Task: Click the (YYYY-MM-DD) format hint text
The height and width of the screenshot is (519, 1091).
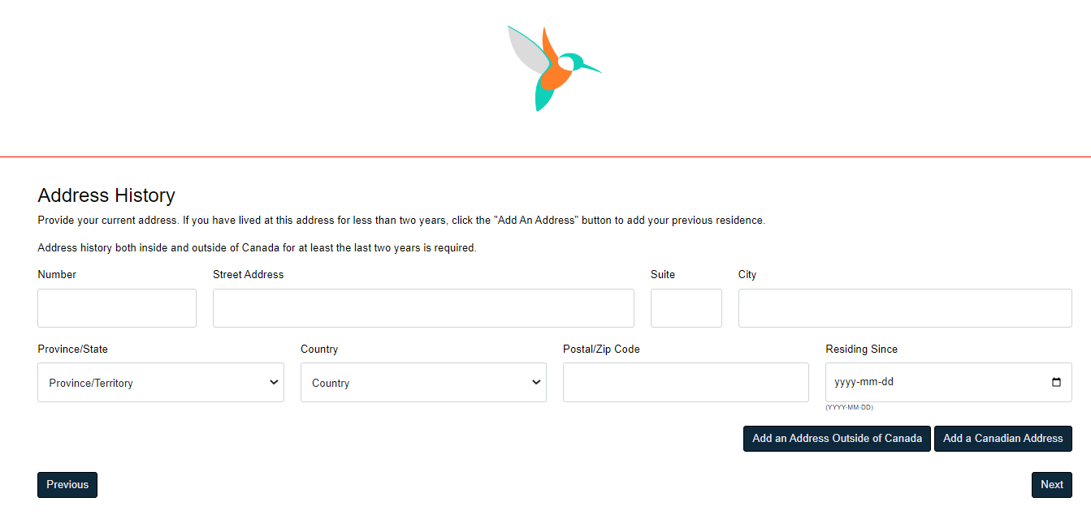Action: coord(849,407)
